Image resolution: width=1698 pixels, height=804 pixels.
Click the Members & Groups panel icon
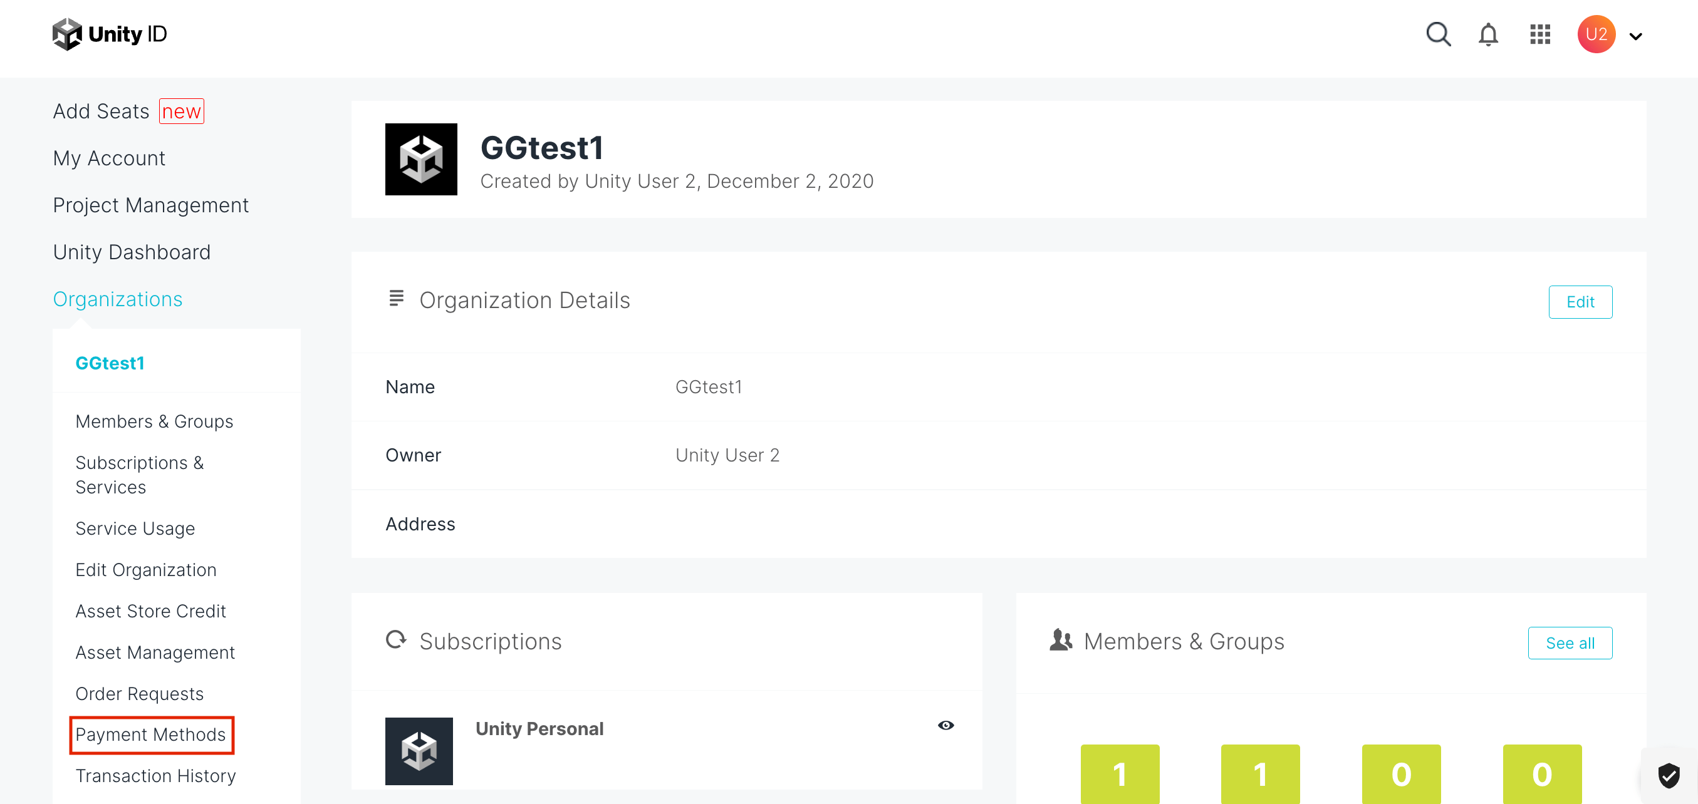[1061, 640]
